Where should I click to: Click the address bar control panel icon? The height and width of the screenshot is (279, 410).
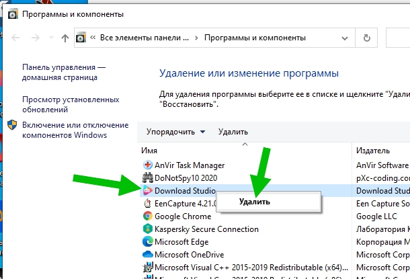(x=81, y=38)
